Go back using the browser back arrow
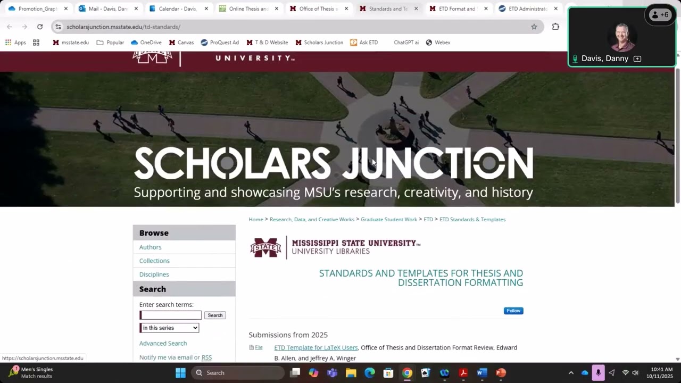The height and width of the screenshot is (383, 681). coord(10,27)
